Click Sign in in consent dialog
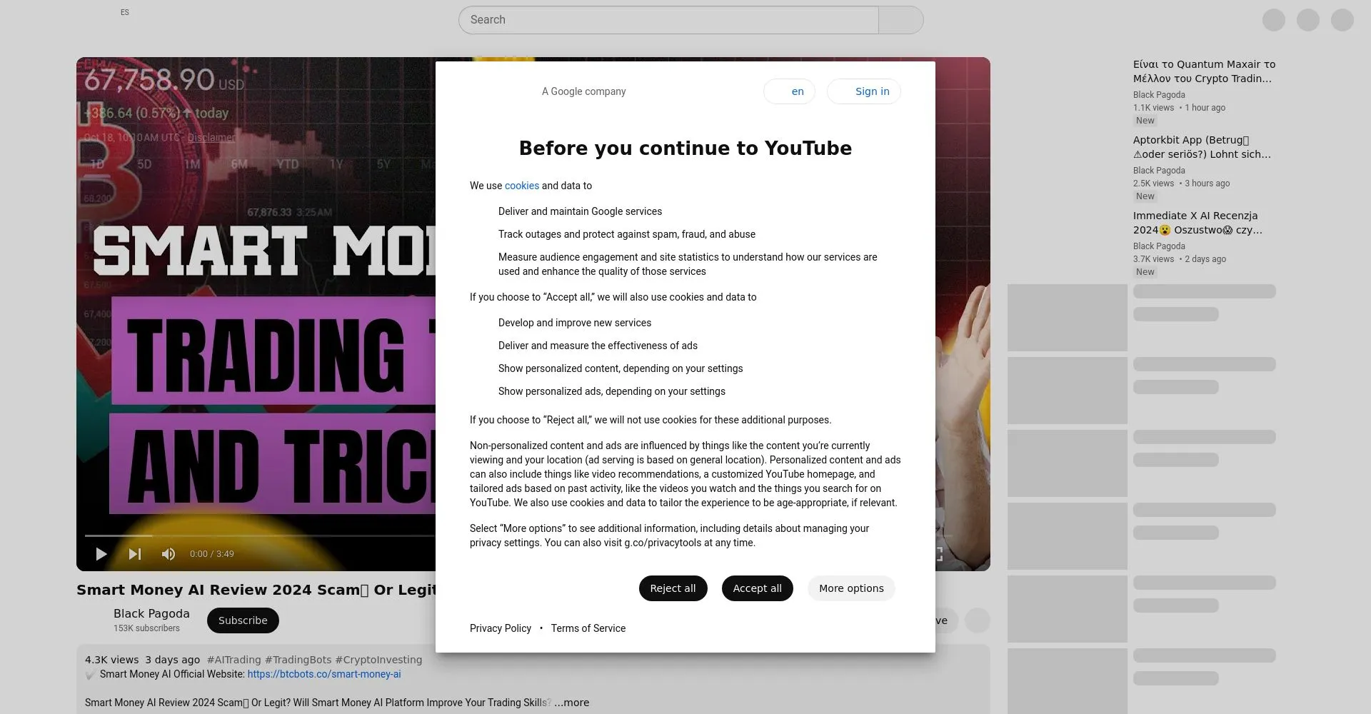The image size is (1371, 714). [x=864, y=91]
